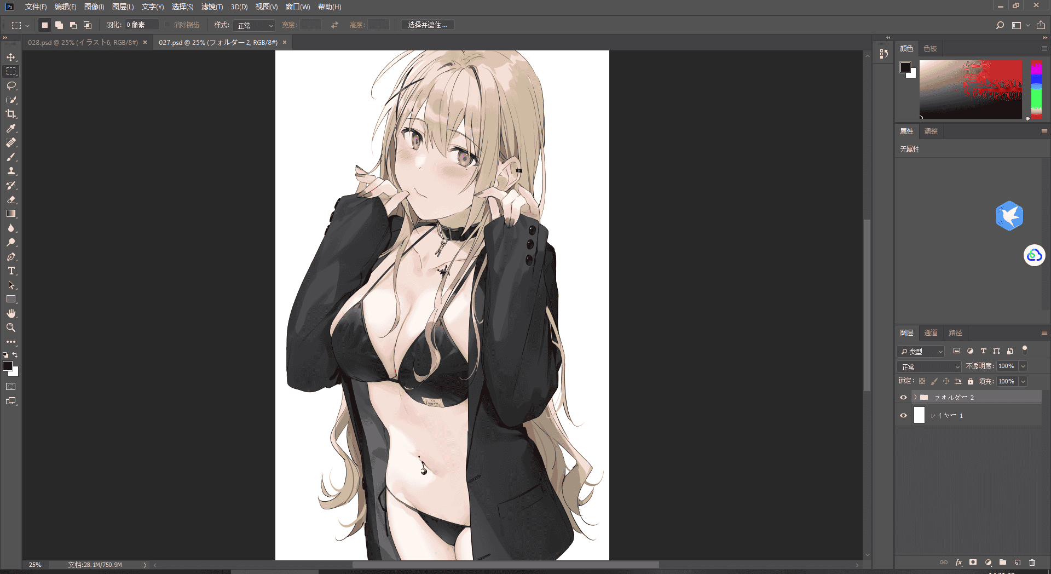The width and height of the screenshot is (1051, 574).
Task: Add a layer mask
Action: 973,562
